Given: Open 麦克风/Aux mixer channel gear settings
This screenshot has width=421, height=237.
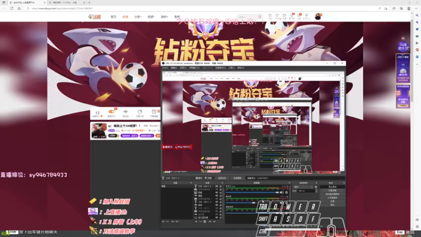Looking at the screenshot, I should 286,192.
